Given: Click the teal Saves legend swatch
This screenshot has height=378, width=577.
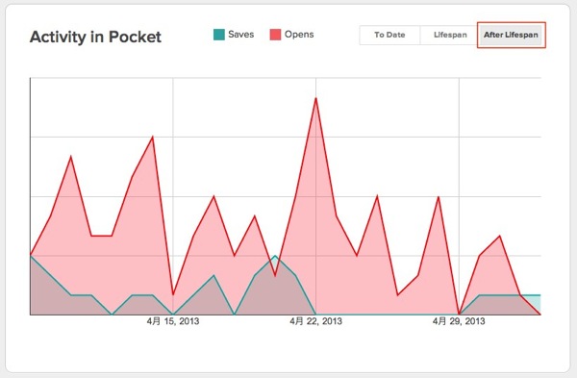Looking at the screenshot, I should pyautogui.click(x=219, y=35).
